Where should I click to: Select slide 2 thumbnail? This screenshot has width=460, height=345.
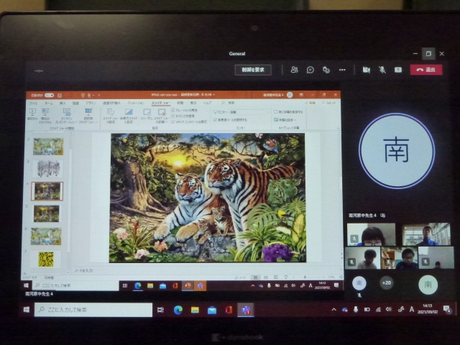tap(48, 147)
